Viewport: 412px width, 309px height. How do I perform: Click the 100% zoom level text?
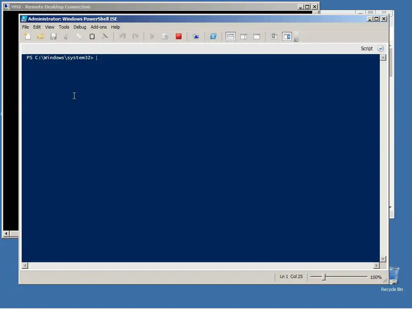pos(376,277)
